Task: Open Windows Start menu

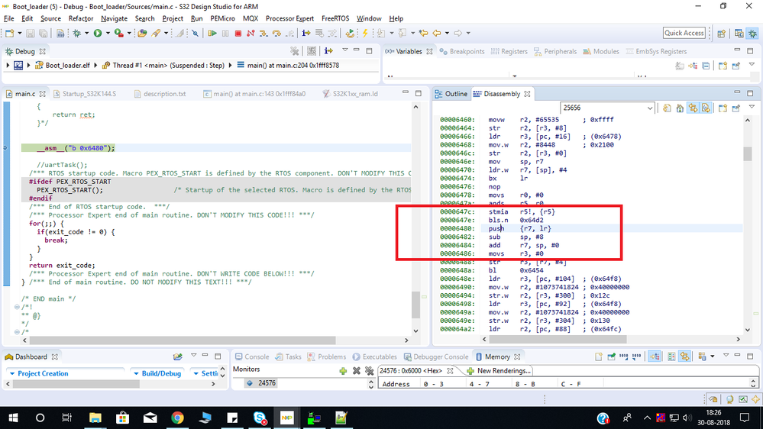Action: pos(13,418)
